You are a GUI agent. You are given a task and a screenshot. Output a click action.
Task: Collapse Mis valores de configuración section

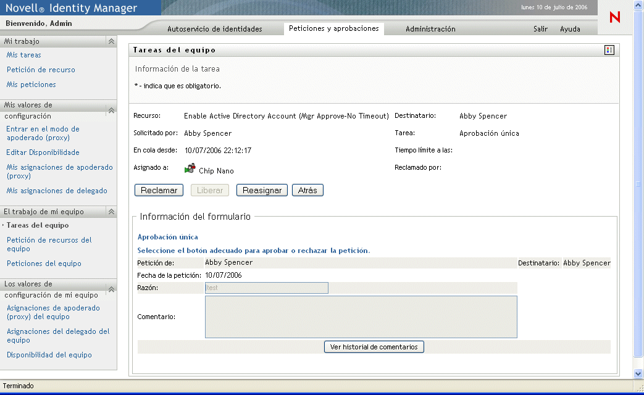pos(111,110)
